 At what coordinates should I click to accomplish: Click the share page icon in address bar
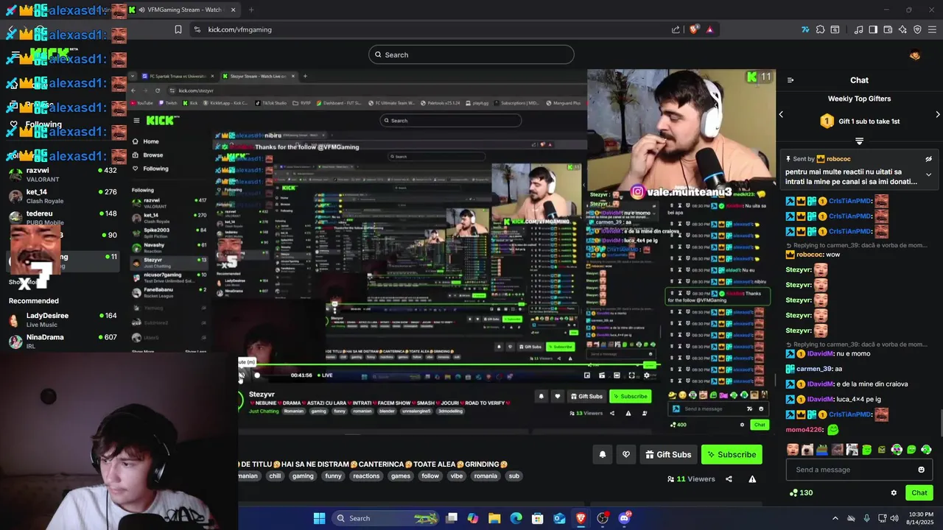tap(676, 29)
